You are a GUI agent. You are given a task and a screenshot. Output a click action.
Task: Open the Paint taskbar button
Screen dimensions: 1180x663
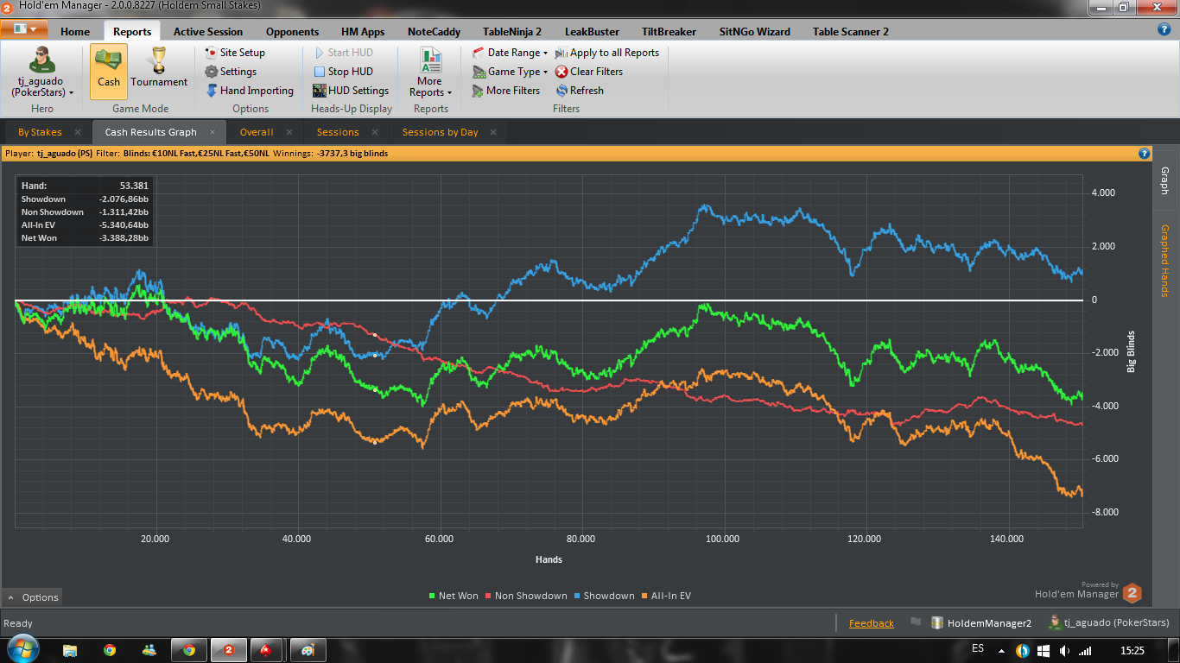(x=307, y=650)
